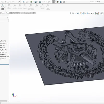Expand the New document dropdown arrow
The image size is (104, 104).
click(29, 2)
